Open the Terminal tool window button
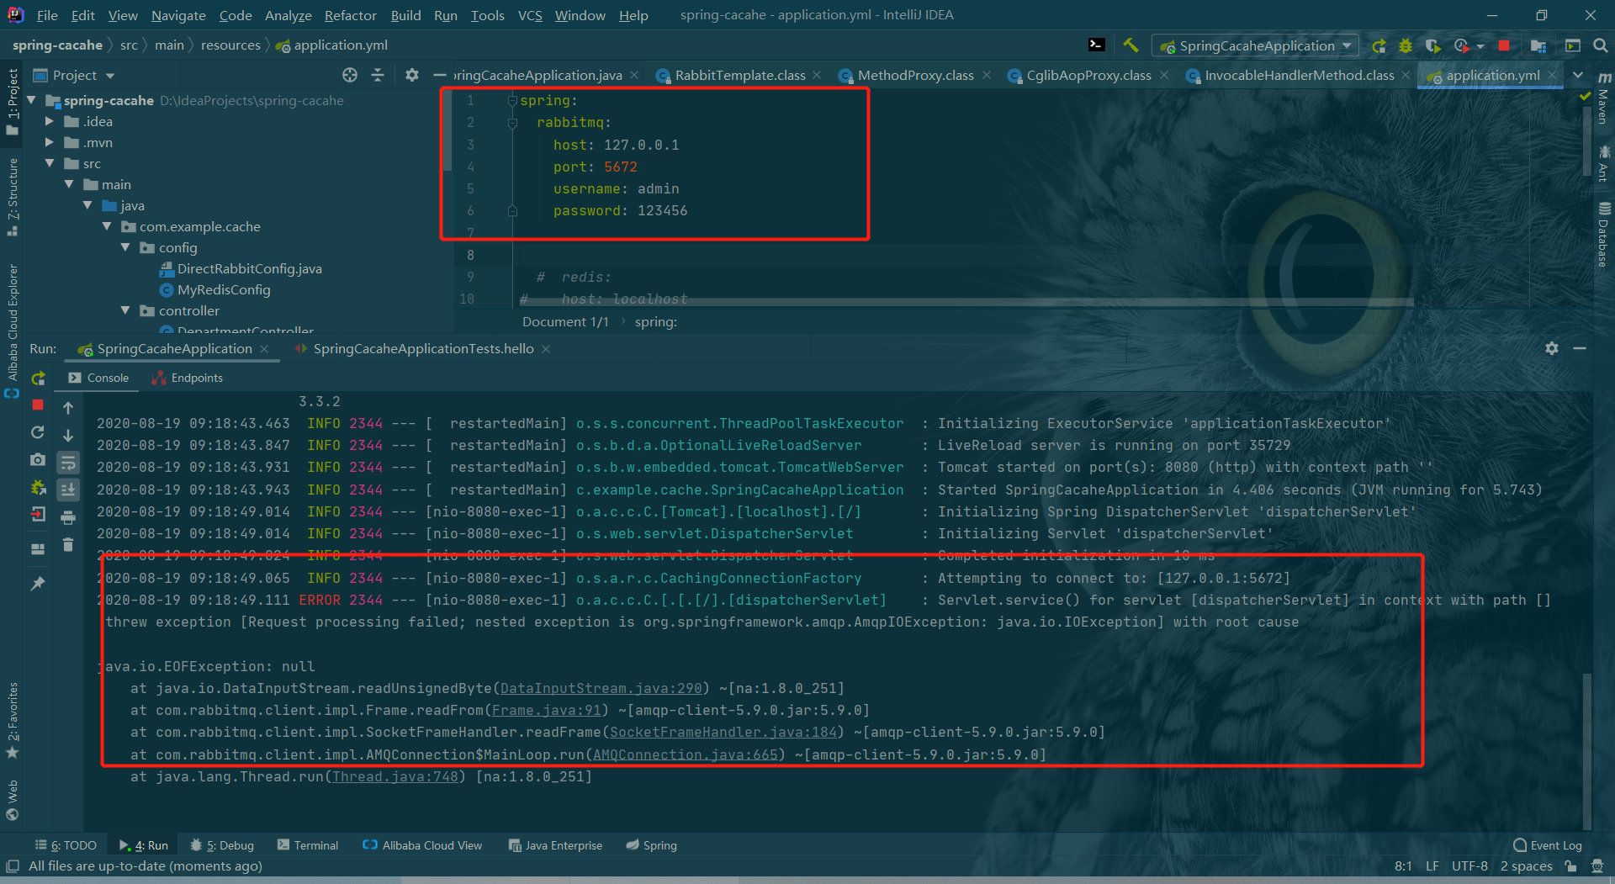1615x884 pixels. coord(307,845)
